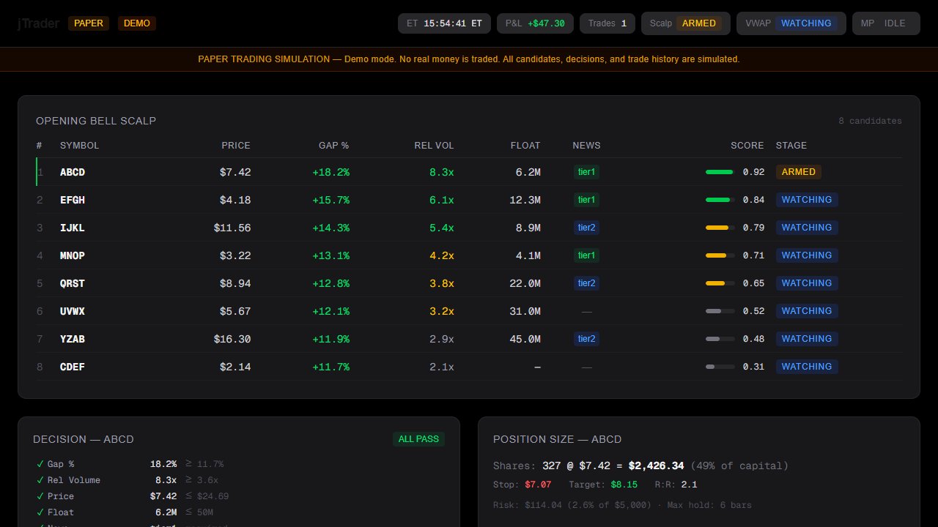Click the PAPER mode badge
Image resolution: width=938 pixels, height=527 pixels.
pos(89,23)
